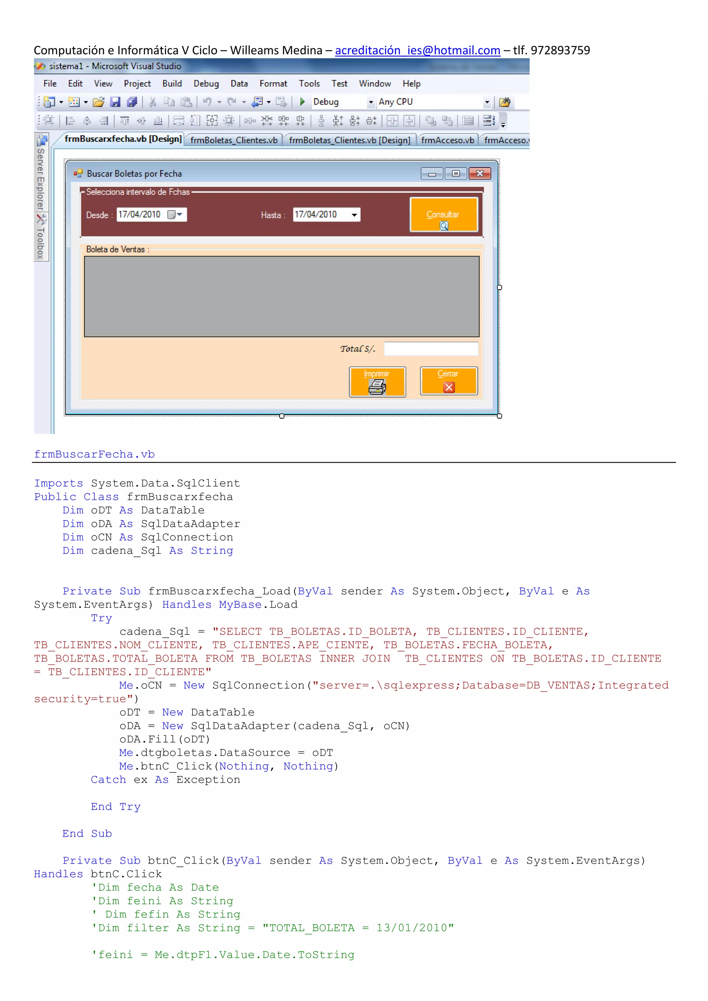This screenshot has width=708, height=1001.
Task: Click the Make Same Width icon
Action: [179, 121]
